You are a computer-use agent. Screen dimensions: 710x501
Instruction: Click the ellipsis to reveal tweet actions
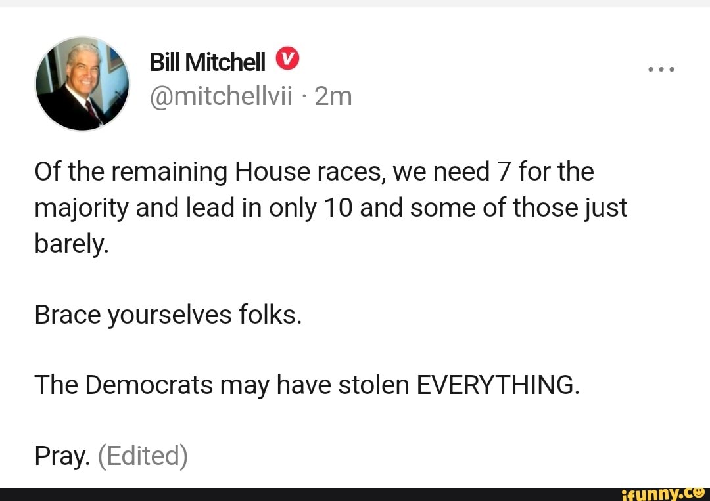pyautogui.click(x=661, y=68)
